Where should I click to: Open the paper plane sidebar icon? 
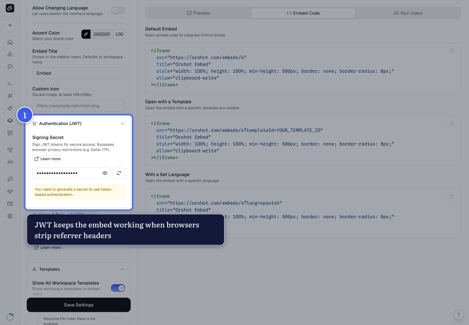[10, 150]
